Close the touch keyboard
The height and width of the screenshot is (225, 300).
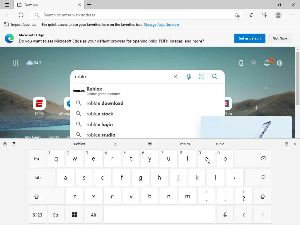(x=295, y=144)
